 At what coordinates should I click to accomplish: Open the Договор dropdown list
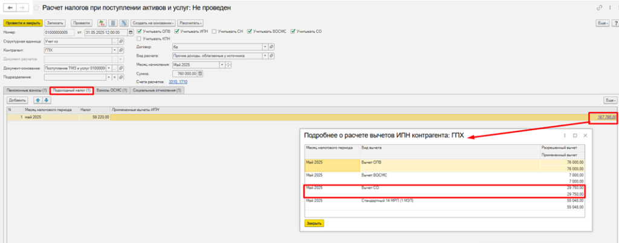click(265, 46)
